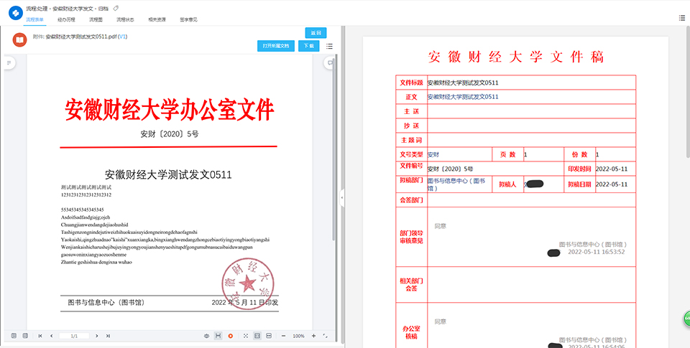Click the green floating circle at right edge
Screen dimensions: 690x348
click(686, 319)
